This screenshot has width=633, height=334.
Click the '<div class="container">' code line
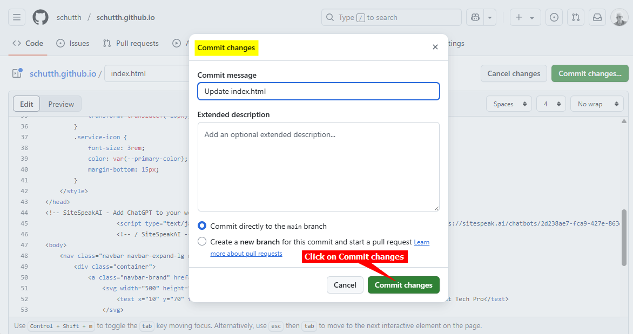click(x=115, y=267)
